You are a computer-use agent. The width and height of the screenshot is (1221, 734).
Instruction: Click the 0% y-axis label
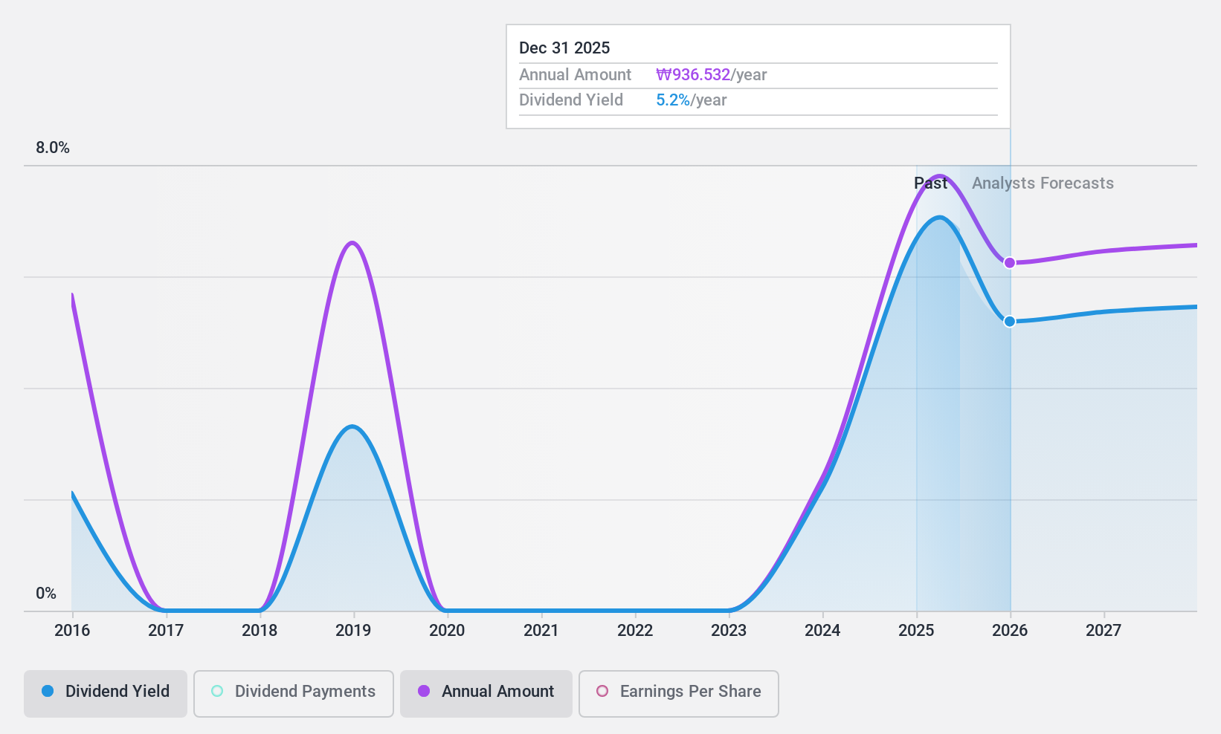pos(46,594)
